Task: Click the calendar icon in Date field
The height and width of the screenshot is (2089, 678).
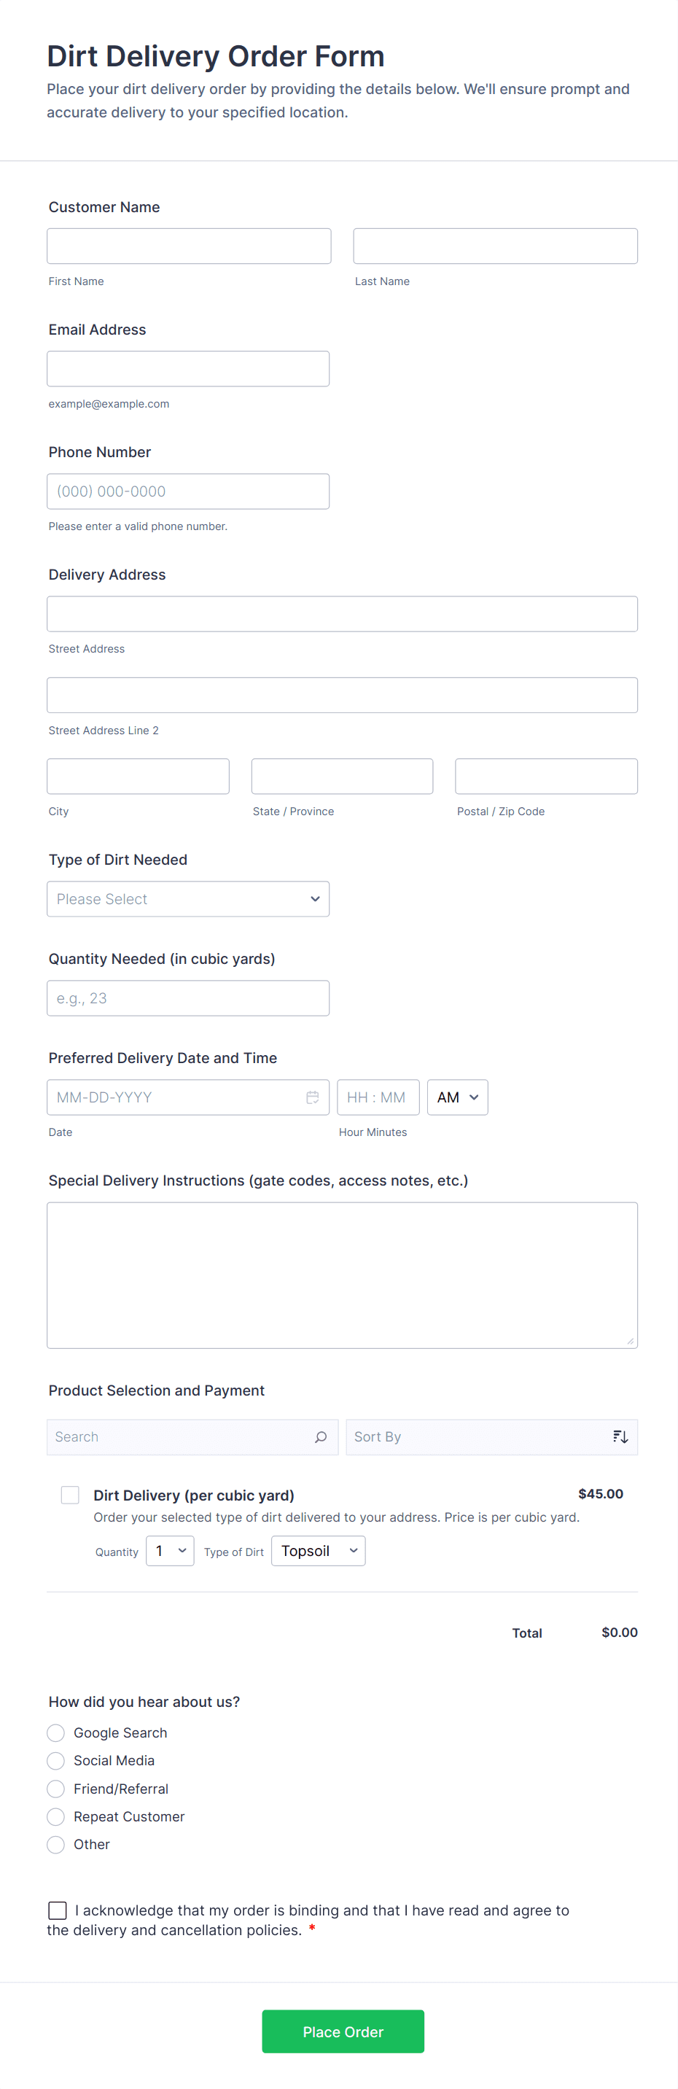Action: coord(312,1097)
